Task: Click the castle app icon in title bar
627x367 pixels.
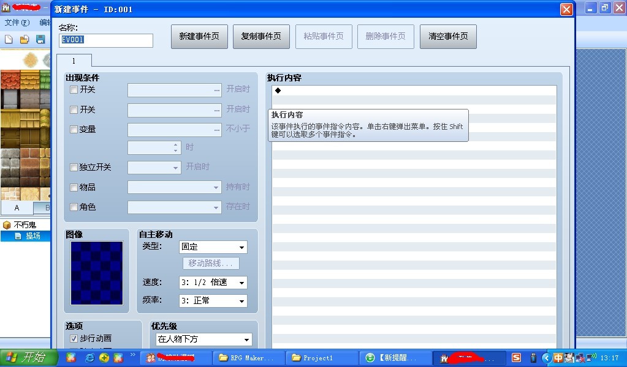Action: [x=6, y=7]
